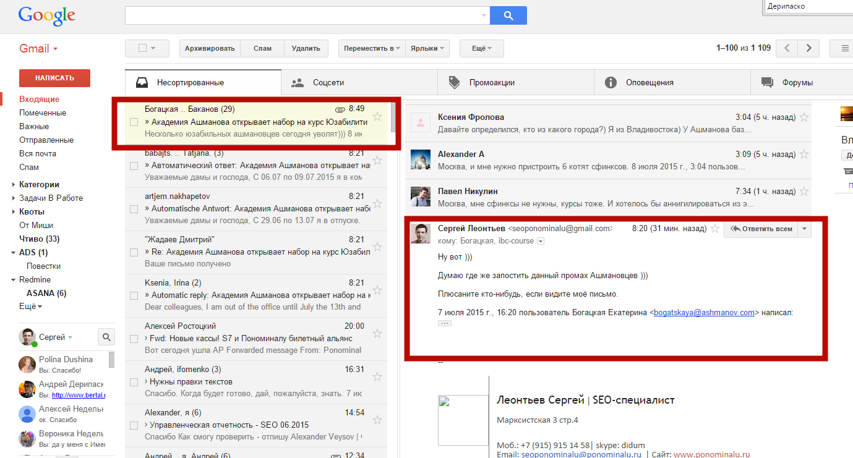The width and height of the screenshot is (853, 458).
Task: Open the Google logo home link
Action: pos(46,15)
